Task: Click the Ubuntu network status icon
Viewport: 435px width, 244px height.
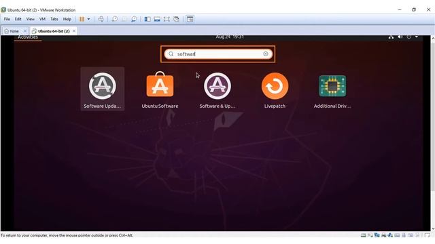Action: tap(391, 37)
